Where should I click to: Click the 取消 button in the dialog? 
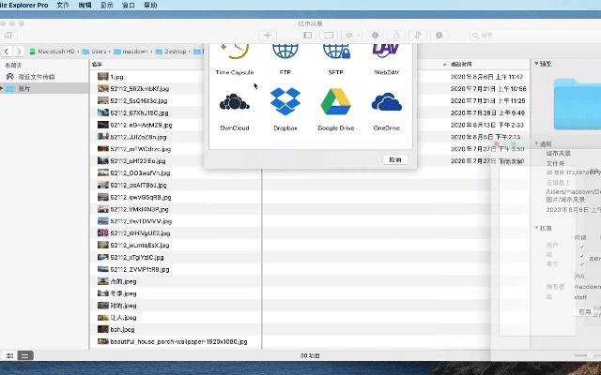click(x=395, y=159)
